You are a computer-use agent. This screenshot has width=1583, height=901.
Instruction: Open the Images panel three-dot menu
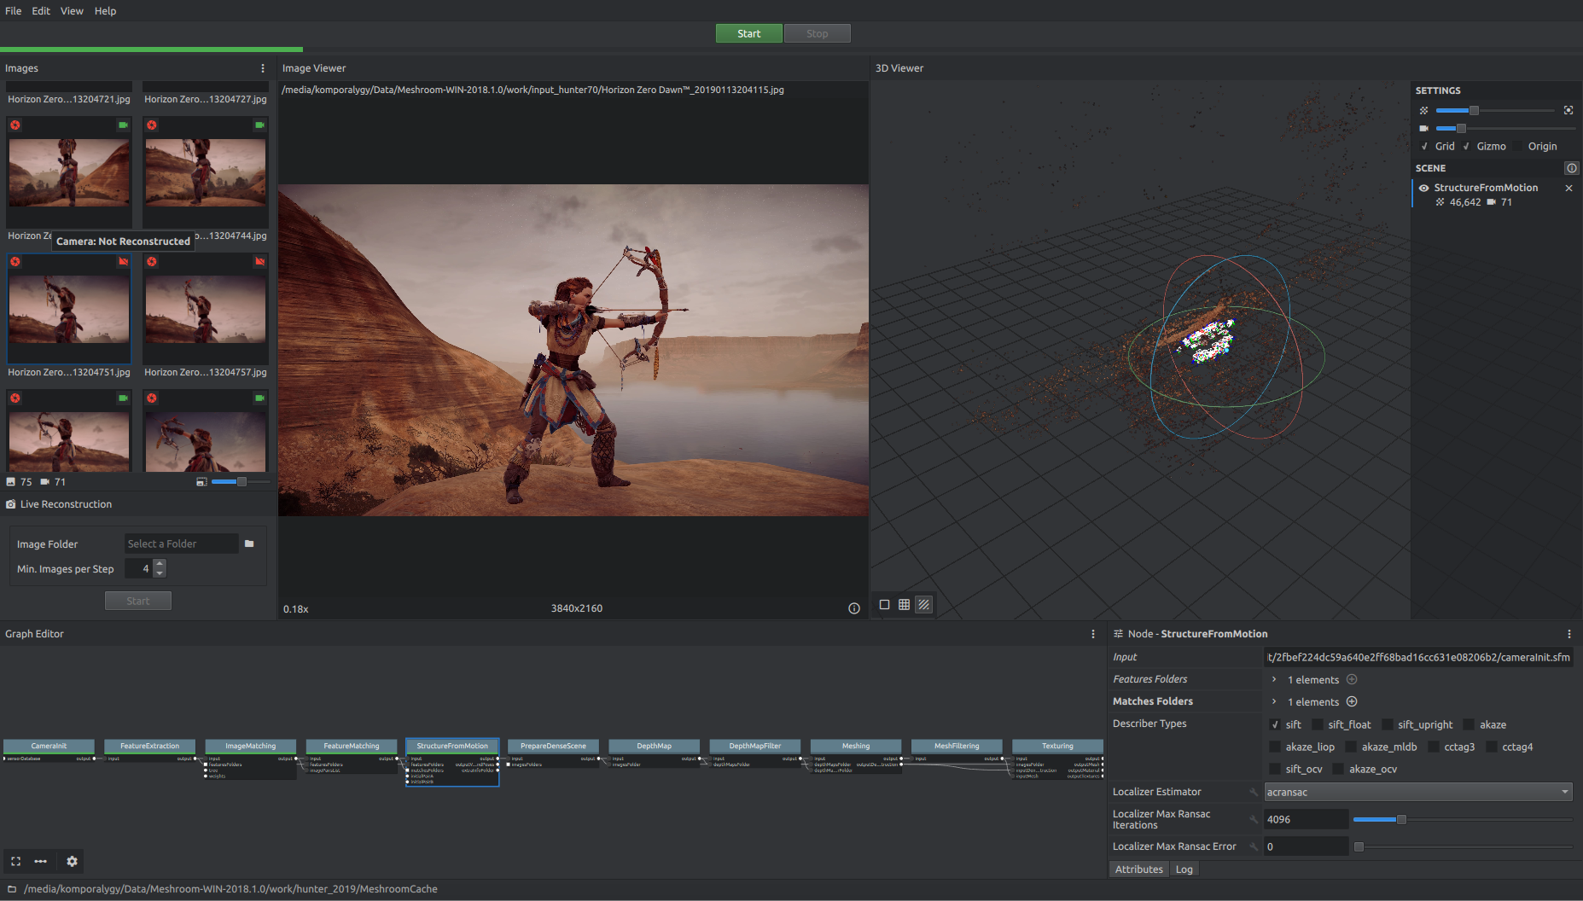(262, 68)
